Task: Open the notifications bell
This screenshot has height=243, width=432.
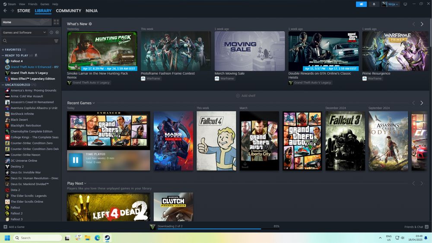Action: pos(374,4)
